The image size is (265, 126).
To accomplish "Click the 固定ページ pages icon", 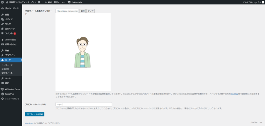I will coord(2,29).
